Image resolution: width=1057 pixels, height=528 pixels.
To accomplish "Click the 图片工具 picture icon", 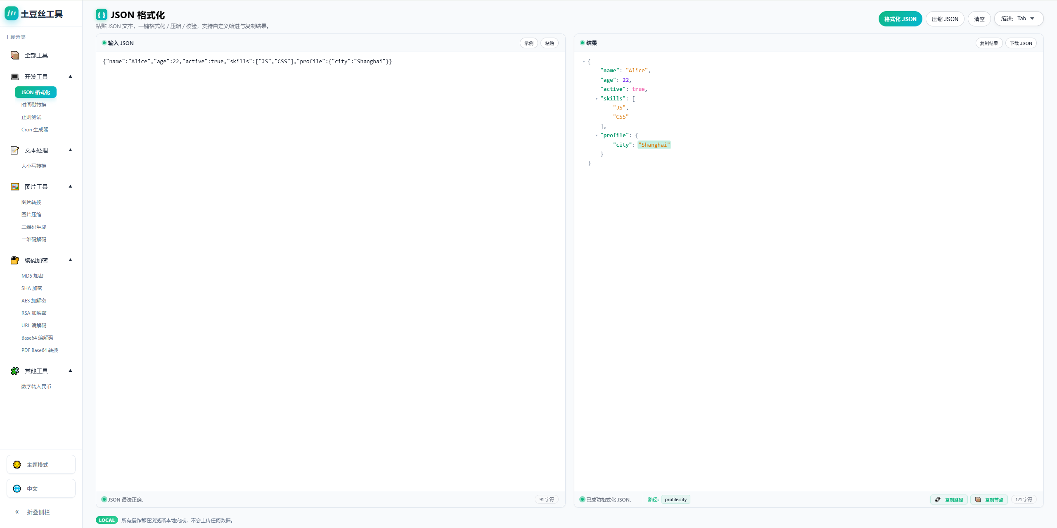I will pos(15,187).
